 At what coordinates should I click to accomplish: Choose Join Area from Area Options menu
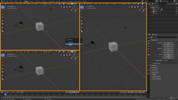pos(74,44)
